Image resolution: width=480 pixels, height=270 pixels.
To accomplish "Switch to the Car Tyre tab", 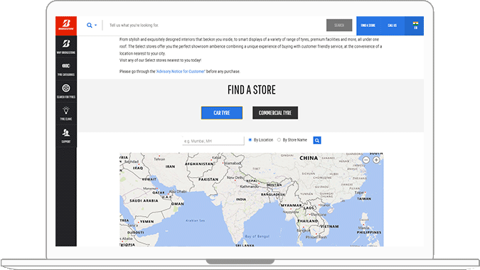I will click(x=222, y=113).
